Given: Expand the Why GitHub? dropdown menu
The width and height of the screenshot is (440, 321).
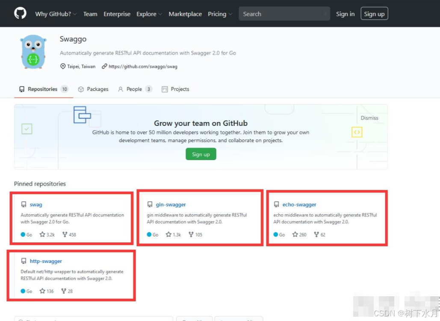Looking at the screenshot, I should 56,14.
